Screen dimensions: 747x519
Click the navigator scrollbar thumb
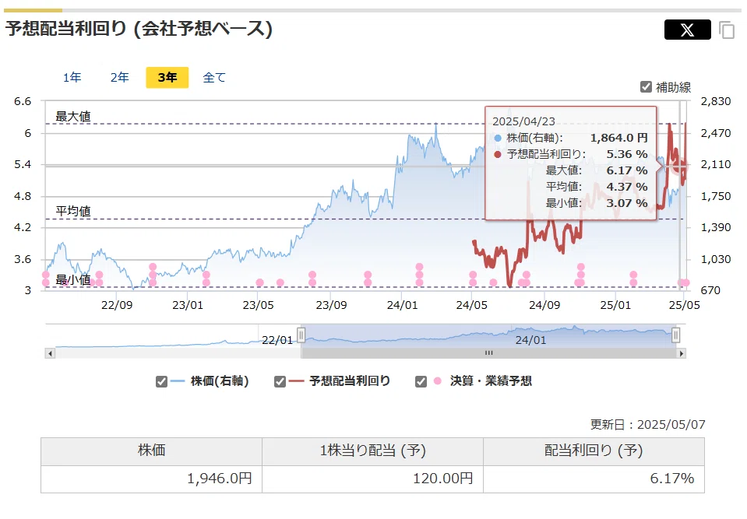tap(489, 353)
